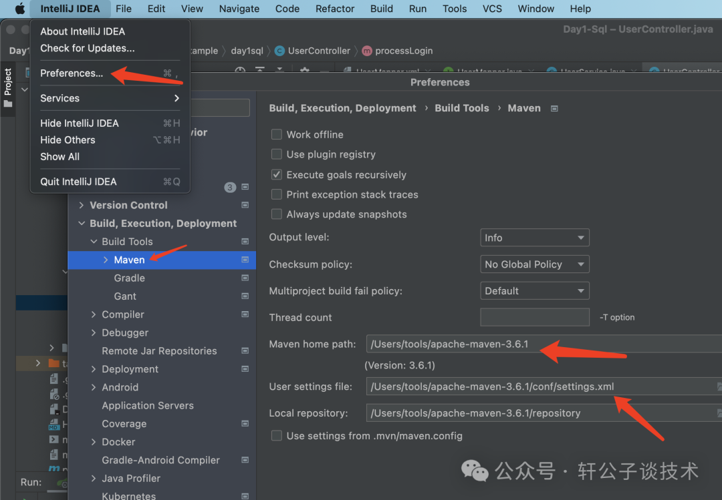Click project-scope icon on Gradle-Android Compiler row
This screenshot has width=722, height=500.
tap(245, 460)
